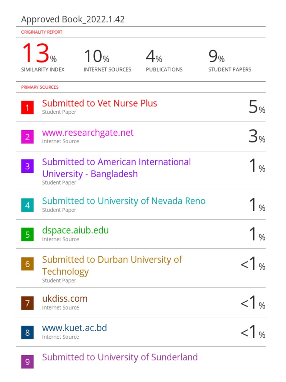This screenshot has height=382, width=286.
Task: Click the magenta source number 2 badge
Action: click(28, 137)
